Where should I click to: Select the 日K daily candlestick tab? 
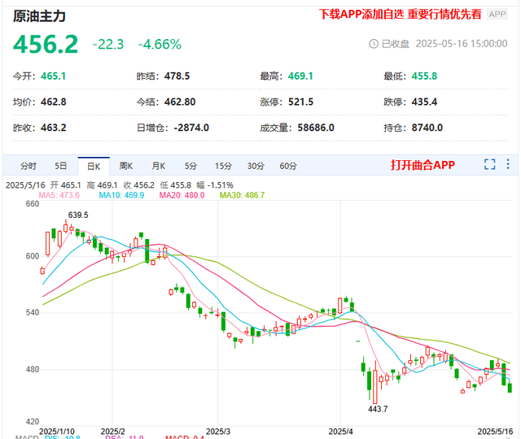click(94, 166)
